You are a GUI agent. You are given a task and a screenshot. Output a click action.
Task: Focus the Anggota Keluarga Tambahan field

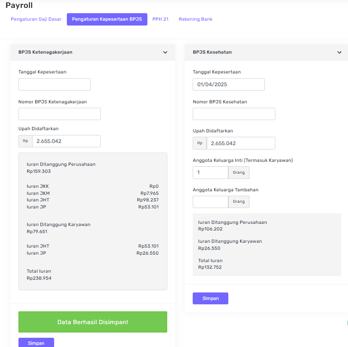coord(210,202)
